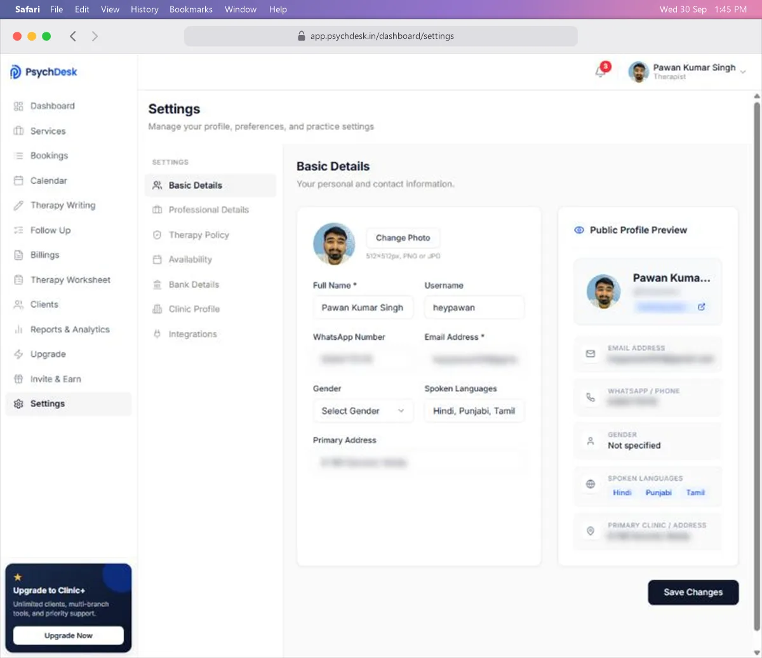
Task: Open public profile external link icon
Action: click(x=702, y=307)
